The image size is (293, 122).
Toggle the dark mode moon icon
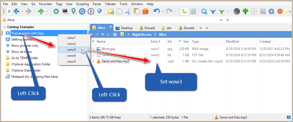(x=237, y=12)
